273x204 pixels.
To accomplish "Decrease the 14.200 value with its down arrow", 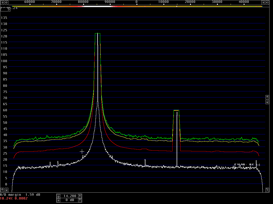I will point(58,196).
